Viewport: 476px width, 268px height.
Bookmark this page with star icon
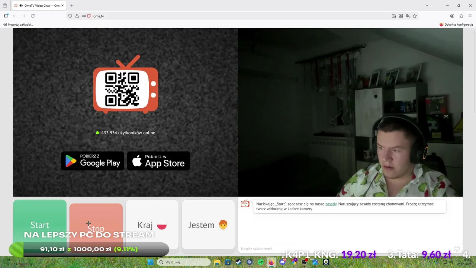click(415, 16)
